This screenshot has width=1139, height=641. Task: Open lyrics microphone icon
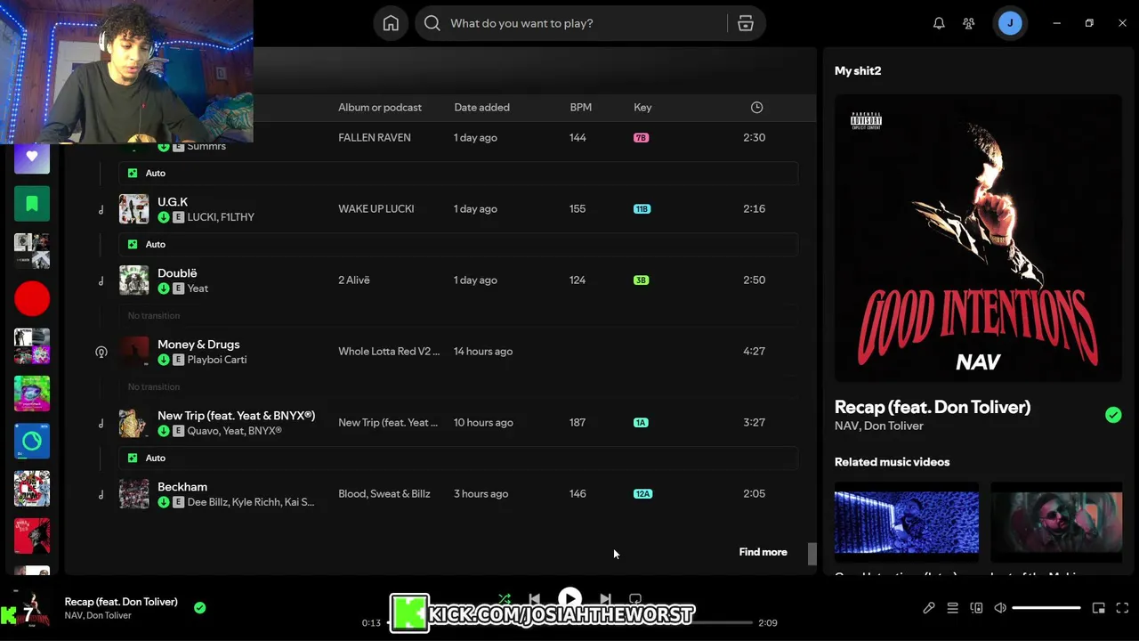point(928,608)
